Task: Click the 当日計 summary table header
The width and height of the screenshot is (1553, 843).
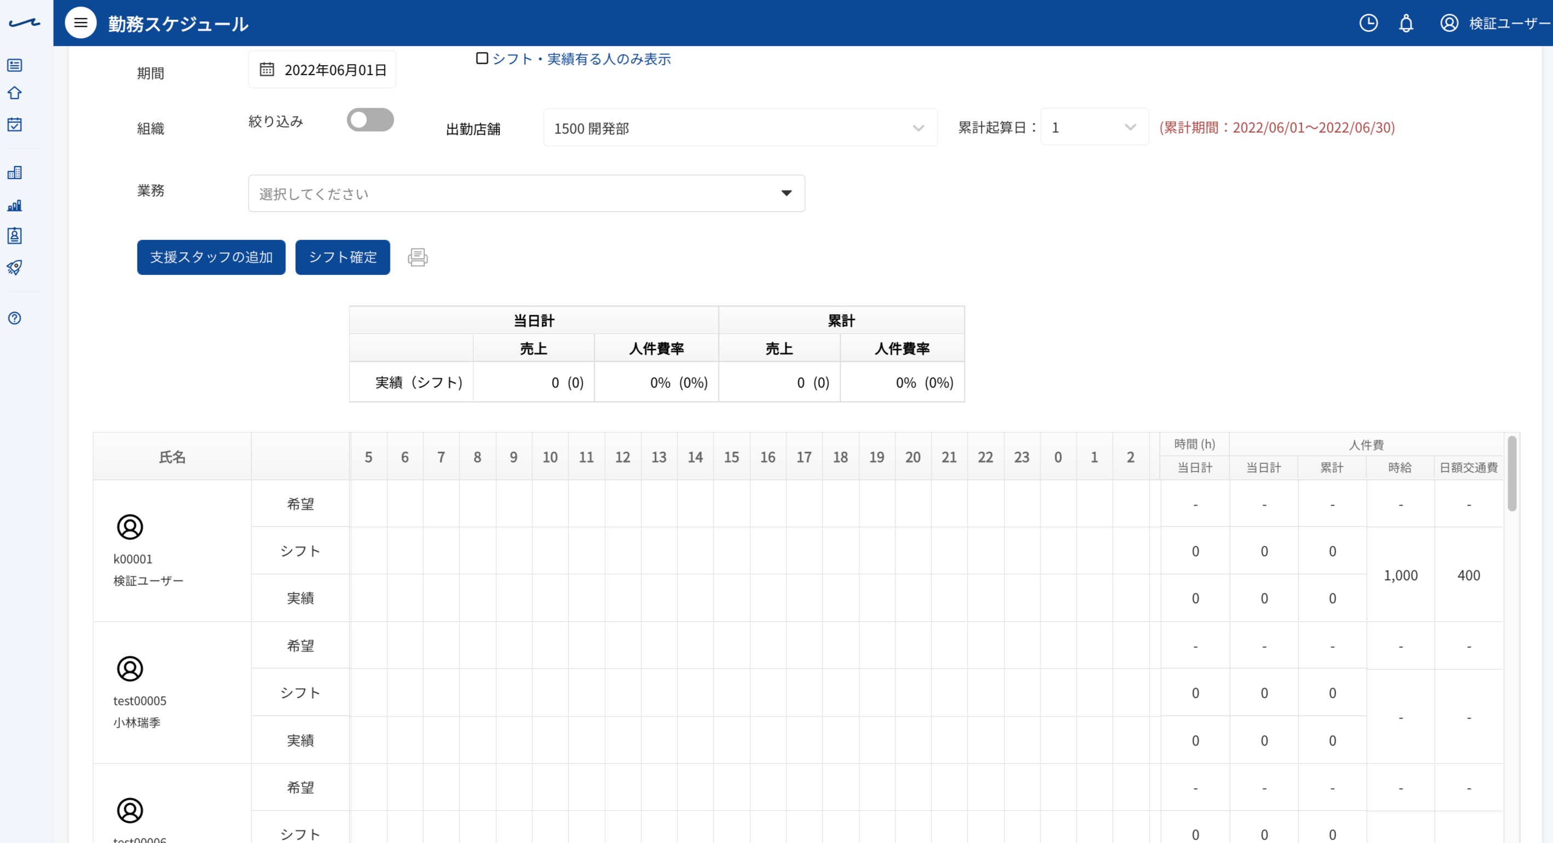Action: 533,321
